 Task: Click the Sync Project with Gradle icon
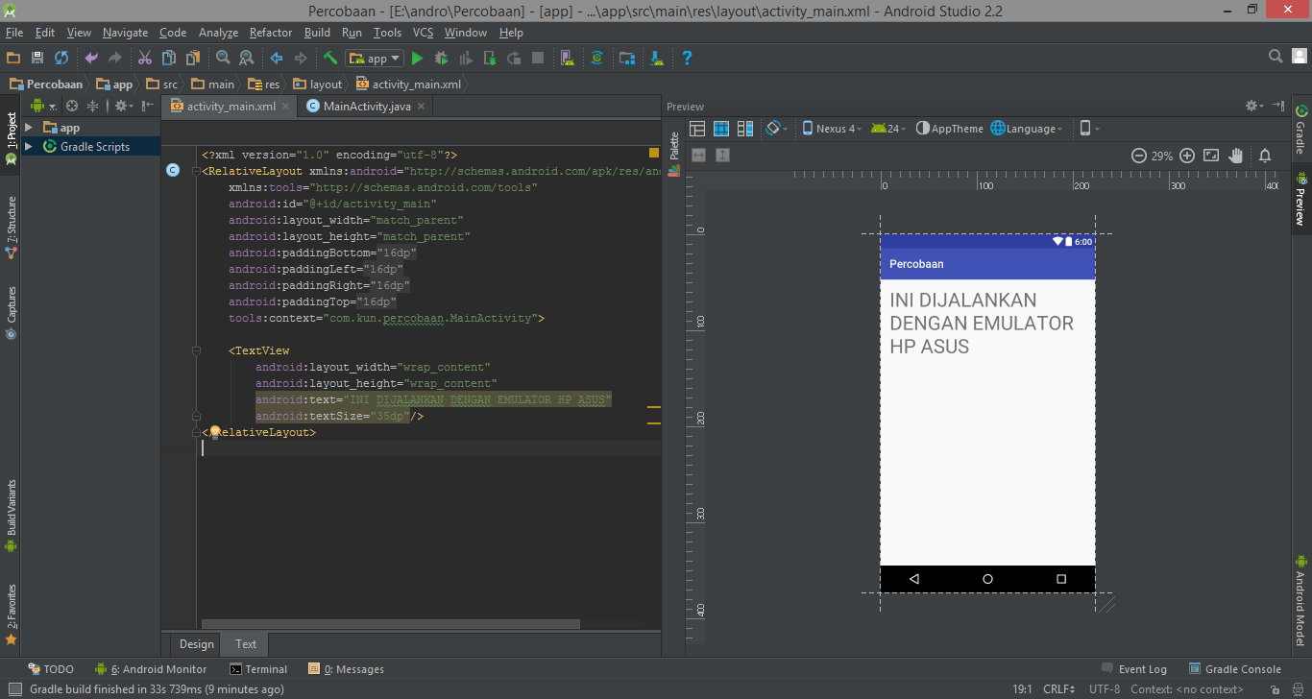[x=596, y=59]
